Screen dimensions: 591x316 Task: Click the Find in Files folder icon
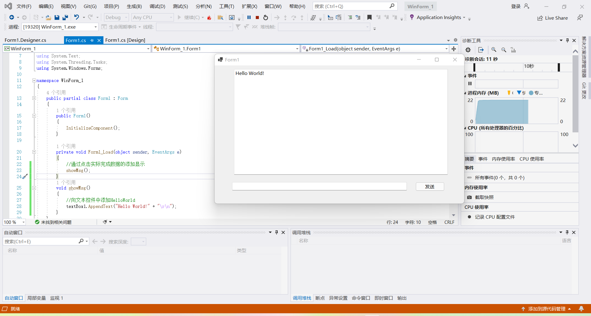click(220, 18)
